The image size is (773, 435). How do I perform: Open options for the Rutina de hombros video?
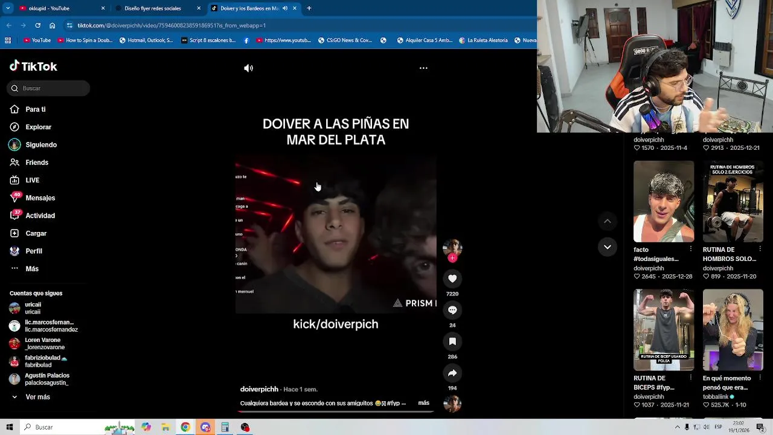tap(760, 249)
